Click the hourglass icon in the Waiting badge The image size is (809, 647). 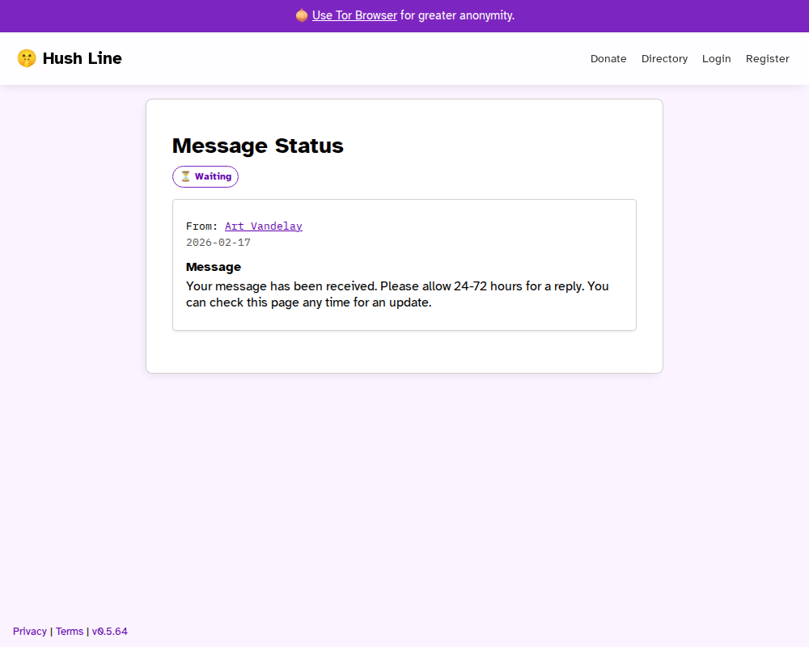pyautogui.click(x=185, y=176)
